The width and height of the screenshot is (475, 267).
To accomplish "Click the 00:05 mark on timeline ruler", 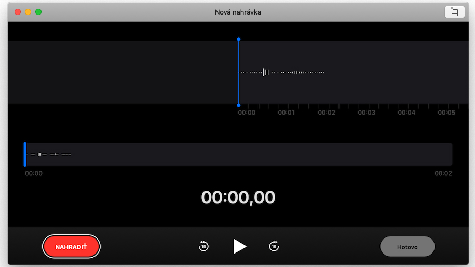I will click(446, 113).
